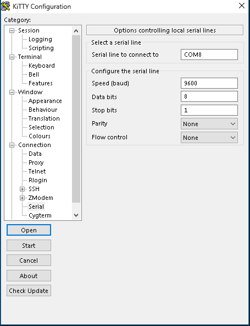This screenshot has width=250, height=326.
Task: Close the KiTTY Configuration window
Action: point(242,6)
